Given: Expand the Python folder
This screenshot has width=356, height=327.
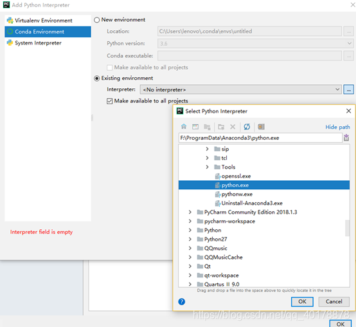Looking at the screenshot, I should (190, 230).
